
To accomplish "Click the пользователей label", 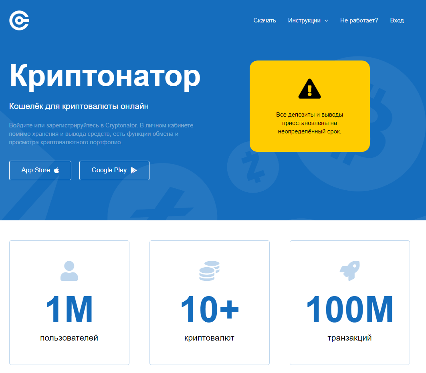I will [x=69, y=338].
